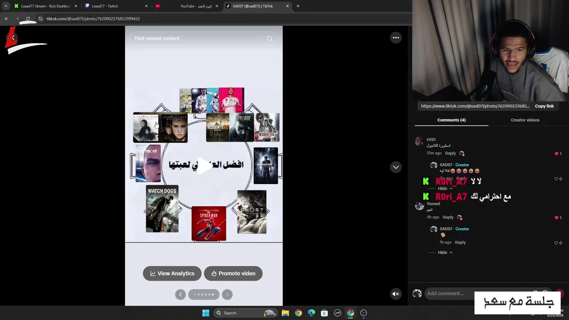Open Yazeed's profile avatar
Viewport: 569px width, 320px height.
tap(419, 206)
